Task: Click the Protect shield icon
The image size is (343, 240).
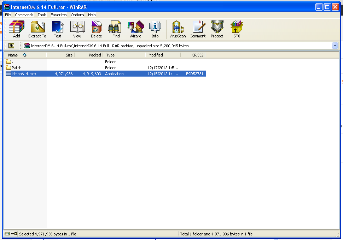Action: click(x=217, y=29)
